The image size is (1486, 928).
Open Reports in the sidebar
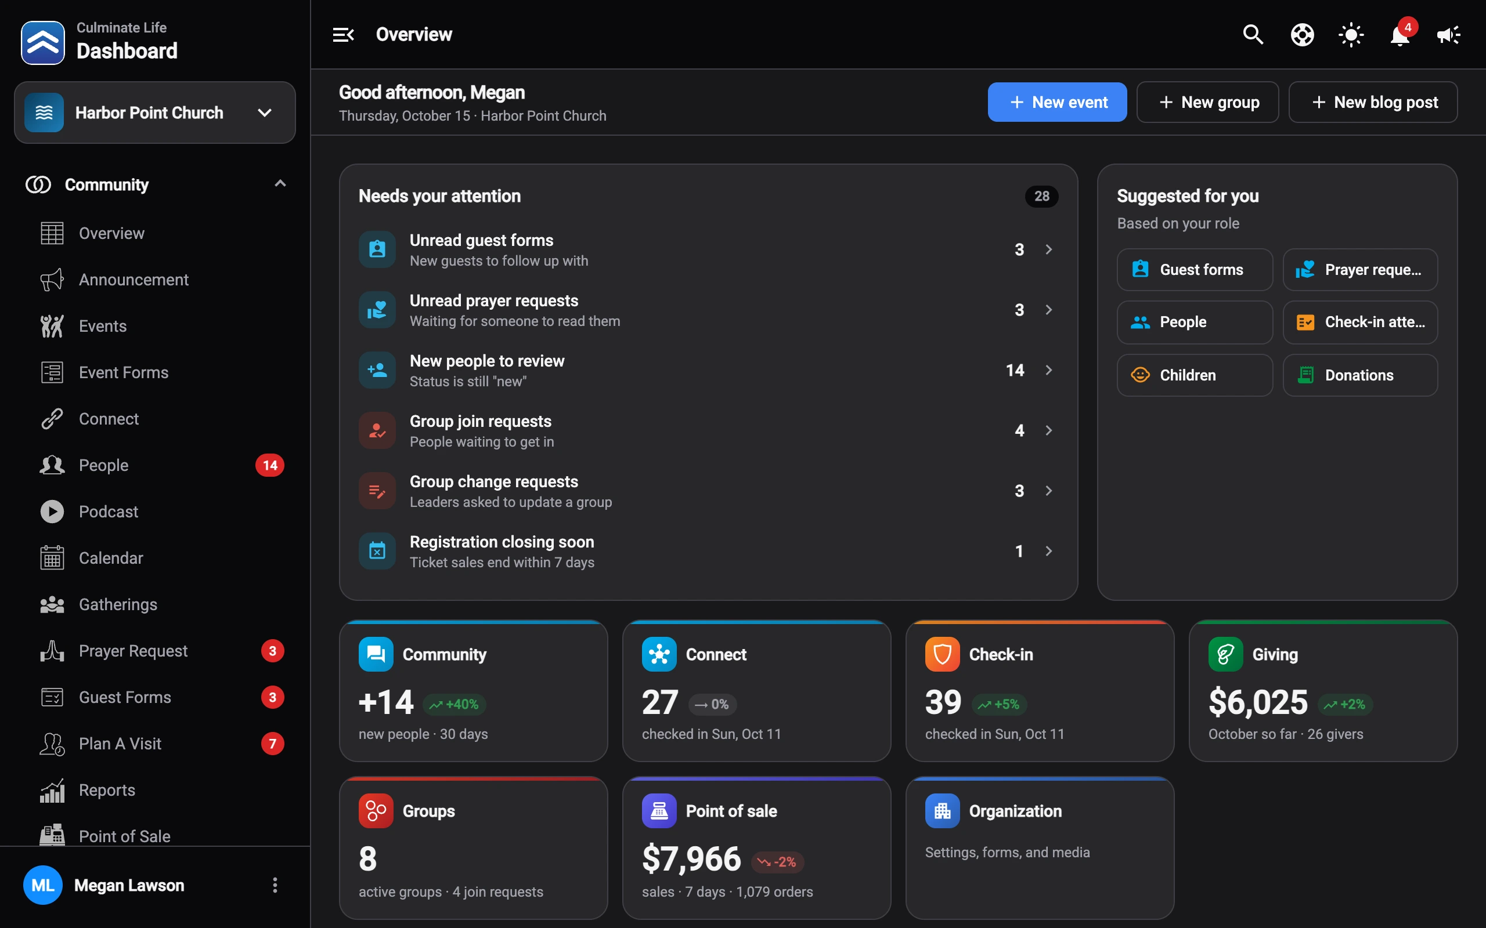pyautogui.click(x=155, y=790)
